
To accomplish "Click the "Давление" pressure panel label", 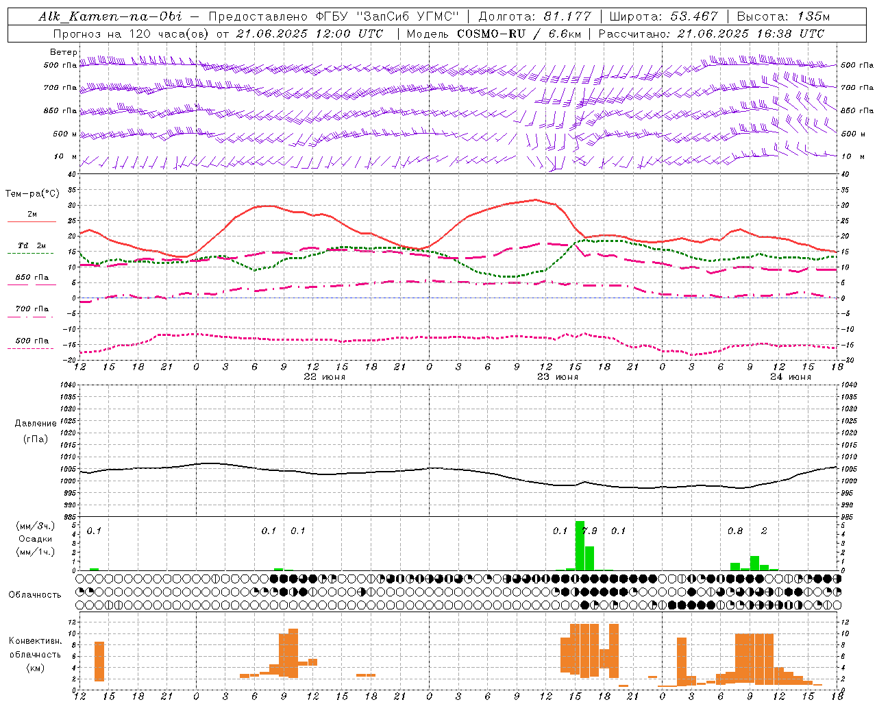I will coord(36,424).
